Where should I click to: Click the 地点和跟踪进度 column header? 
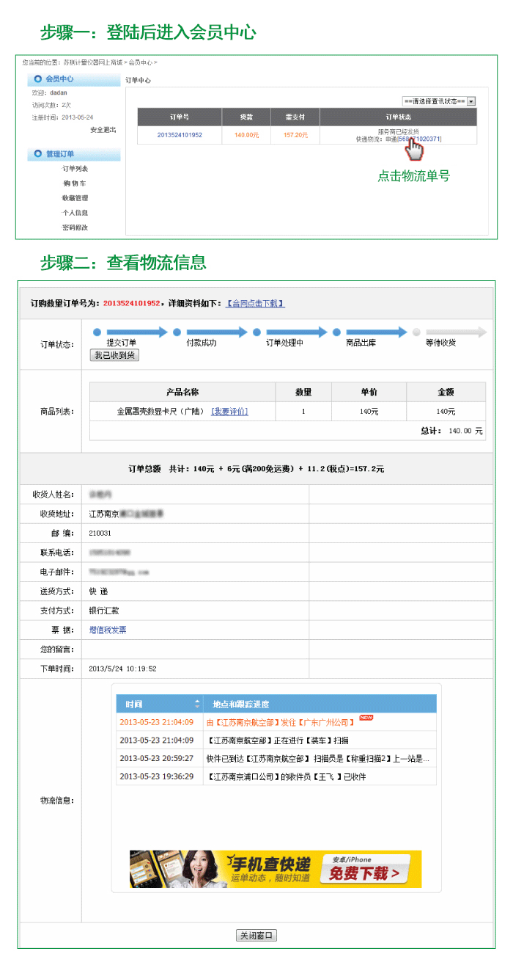click(x=320, y=704)
